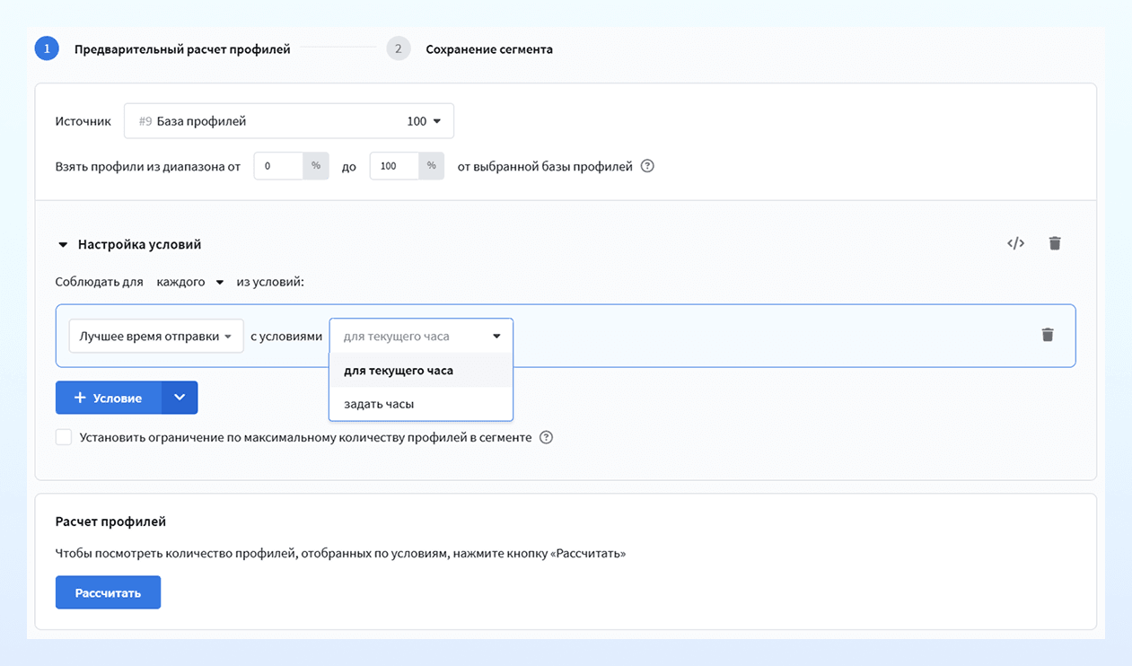
Task: Click the 'Источник' label
Action: coord(83,121)
